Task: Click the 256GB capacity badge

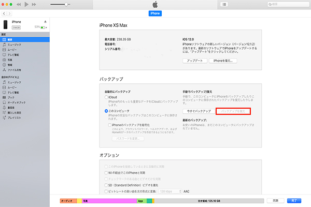Action: pyautogui.click(x=16, y=27)
